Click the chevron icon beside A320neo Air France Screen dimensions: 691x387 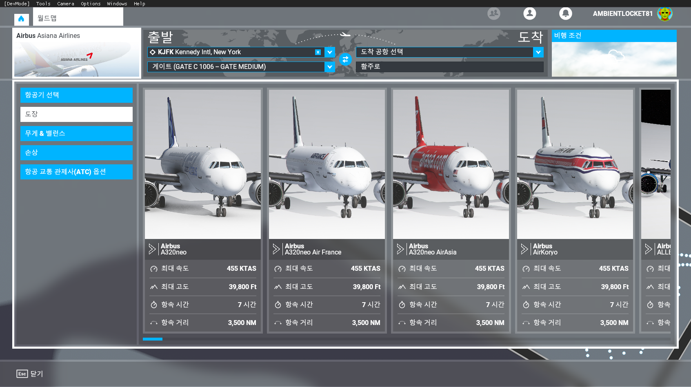[276, 249]
